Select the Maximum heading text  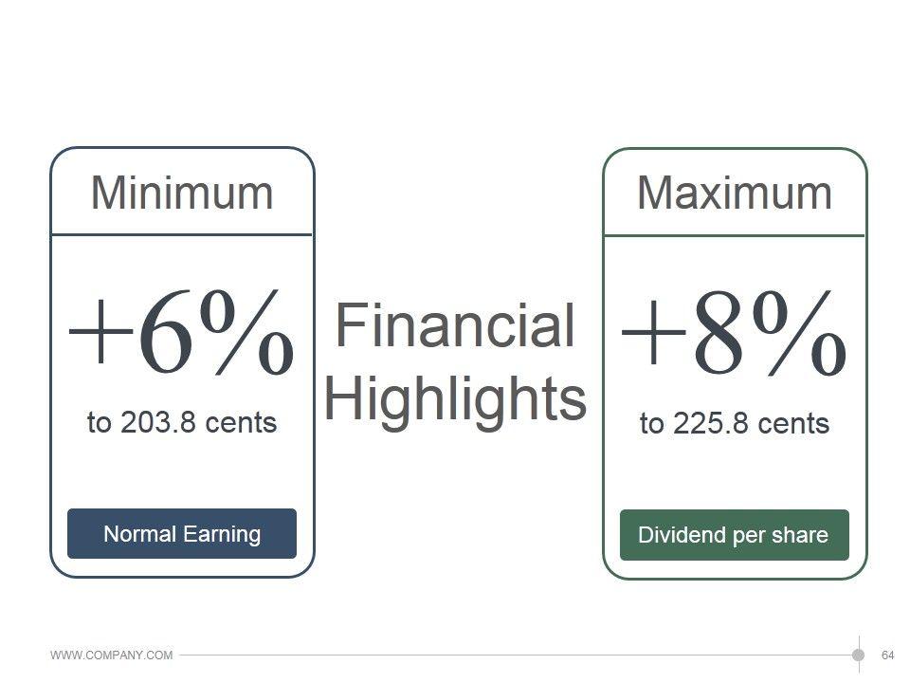click(x=735, y=194)
